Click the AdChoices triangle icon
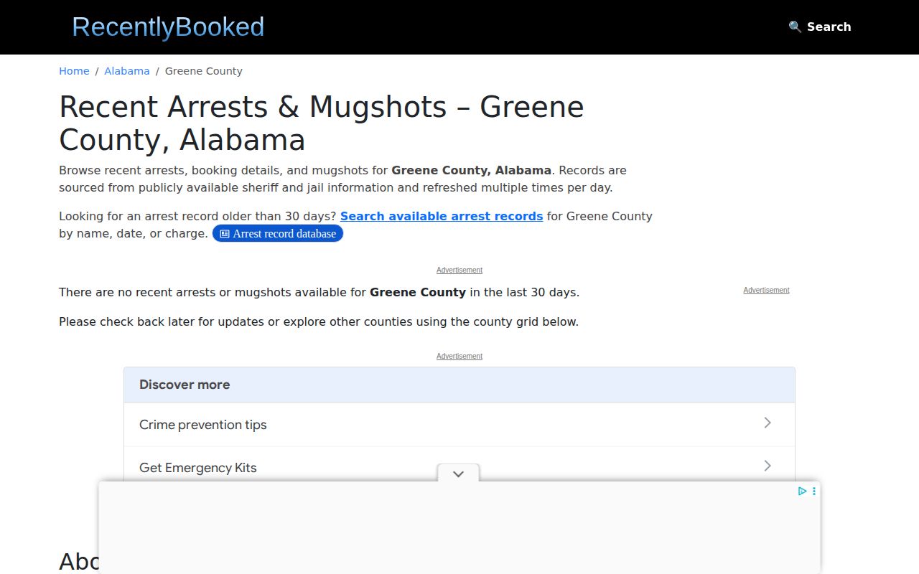The width and height of the screenshot is (919, 574). [802, 491]
